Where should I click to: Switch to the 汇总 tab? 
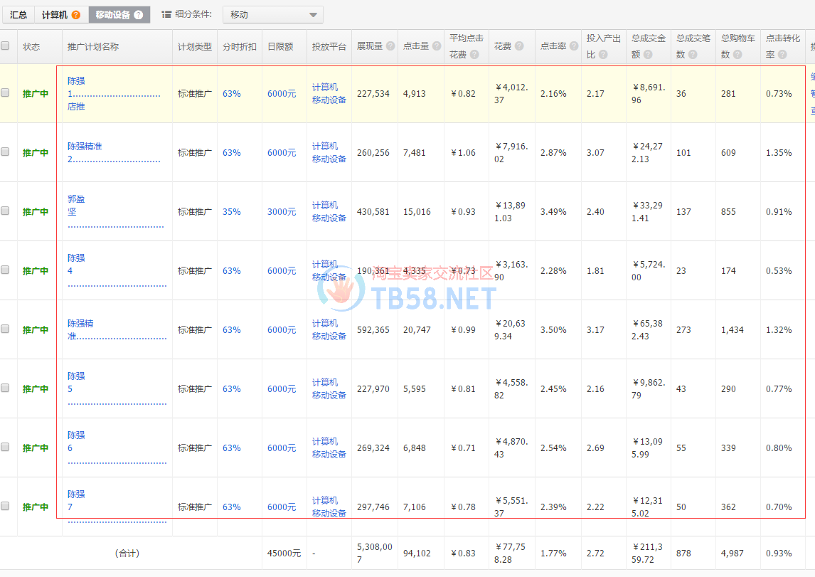(x=18, y=15)
